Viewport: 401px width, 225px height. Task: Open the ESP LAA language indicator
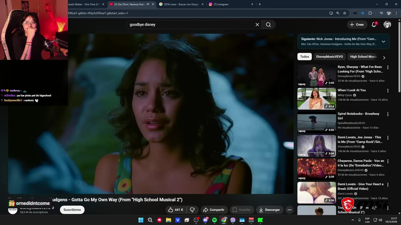click(x=367, y=220)
